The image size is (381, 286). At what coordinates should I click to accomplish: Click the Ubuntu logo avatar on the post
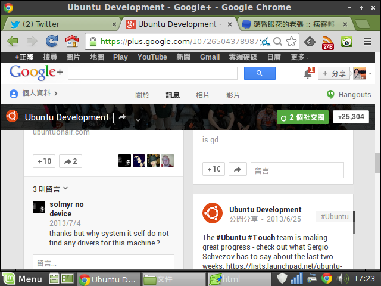[213, 213]
